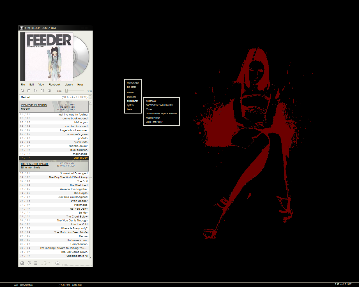Viewport: 359px width, 287px height.
Task: Select track 'Starfuckers, Inc.'
Action: [54, 240]
